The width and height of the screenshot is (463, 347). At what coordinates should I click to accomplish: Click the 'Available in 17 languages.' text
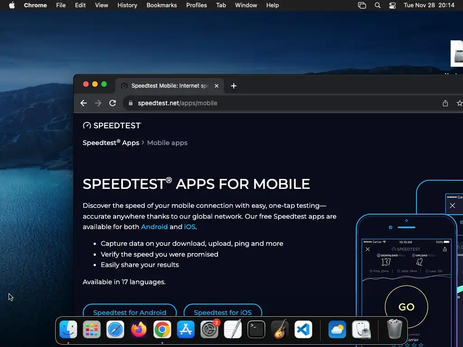tap(124, 282)
